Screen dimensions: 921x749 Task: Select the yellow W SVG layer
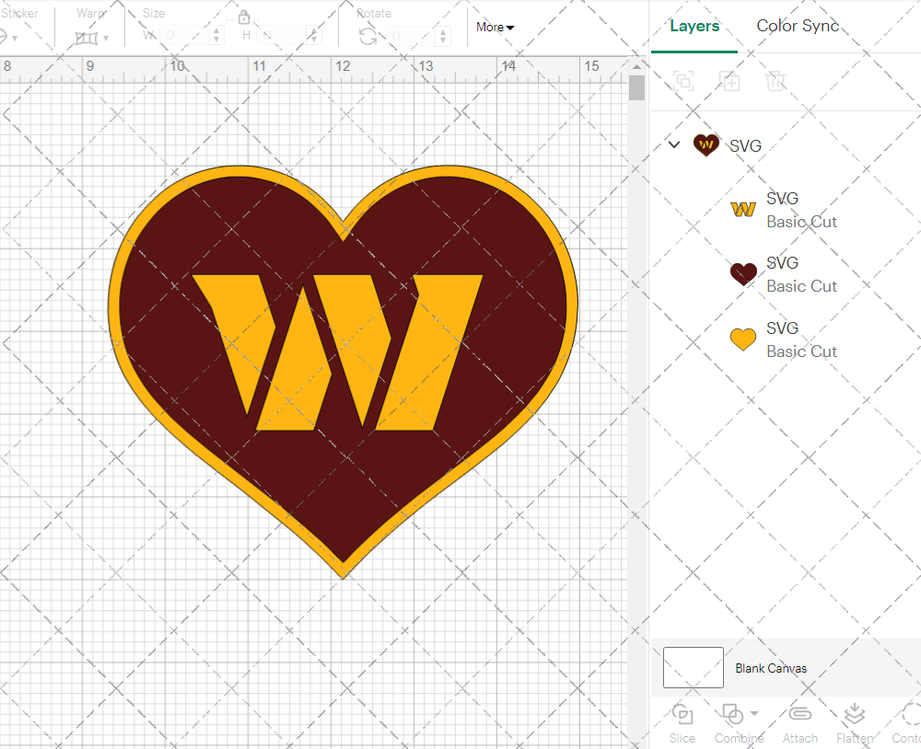tap(784, 210)
